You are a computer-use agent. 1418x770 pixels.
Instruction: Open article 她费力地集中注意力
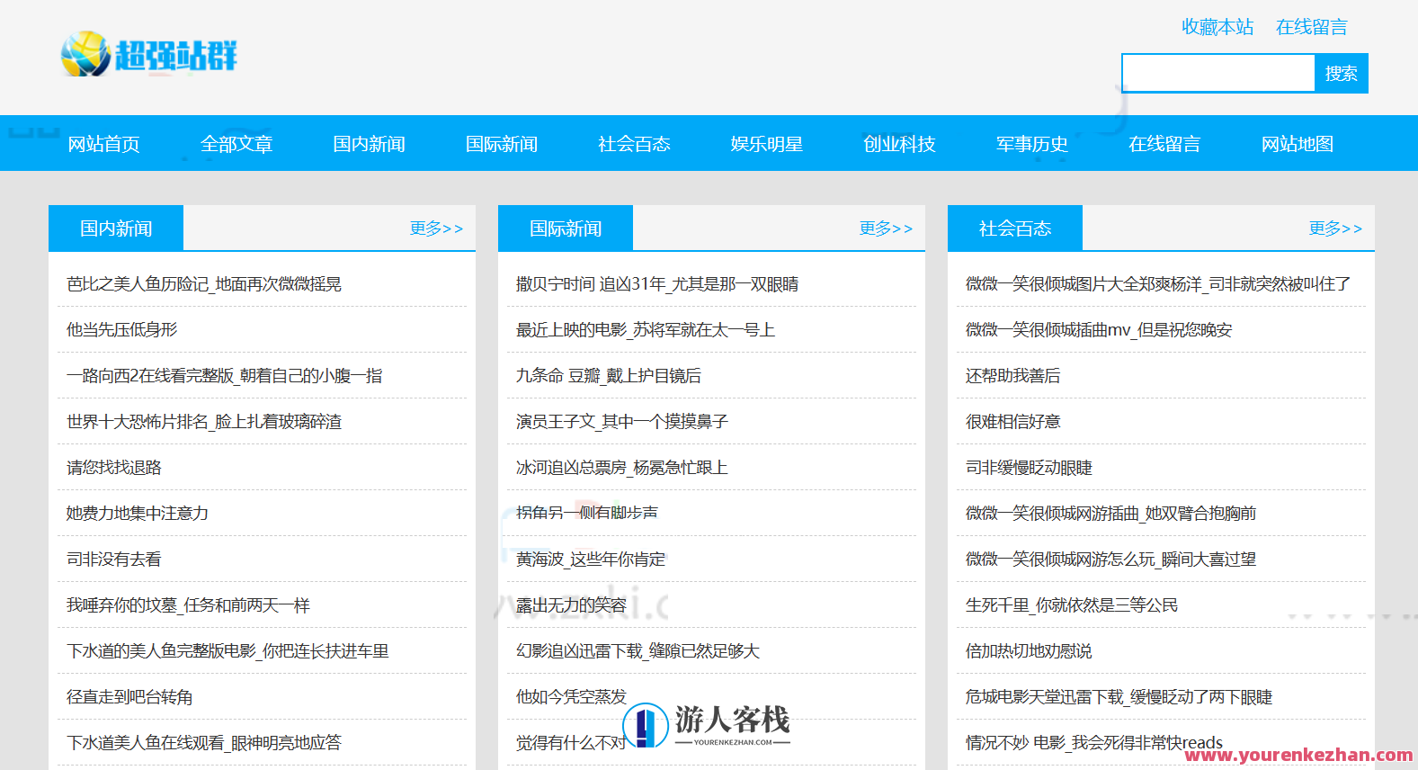[138, 514]
